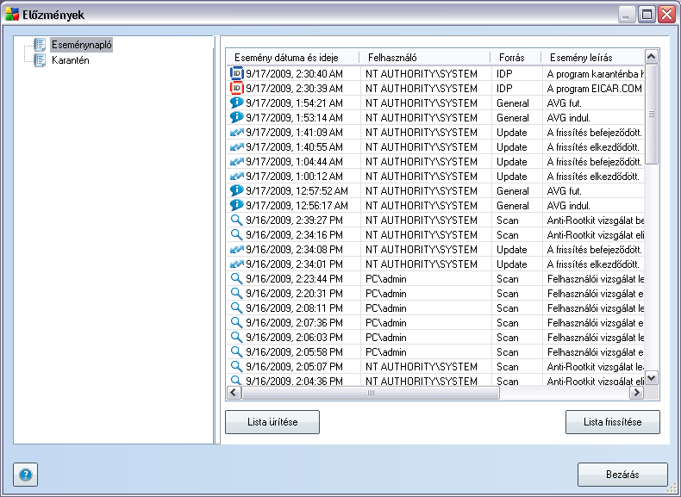Open help with the question mark button
The image size is (681, 497).
tap(25, 475)
